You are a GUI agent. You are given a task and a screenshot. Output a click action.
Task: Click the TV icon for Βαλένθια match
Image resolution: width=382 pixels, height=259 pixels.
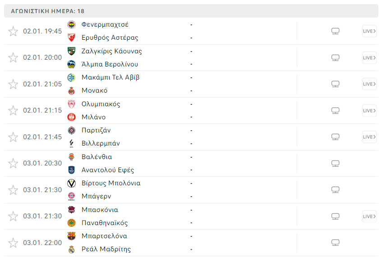click(x=335, y=164)
